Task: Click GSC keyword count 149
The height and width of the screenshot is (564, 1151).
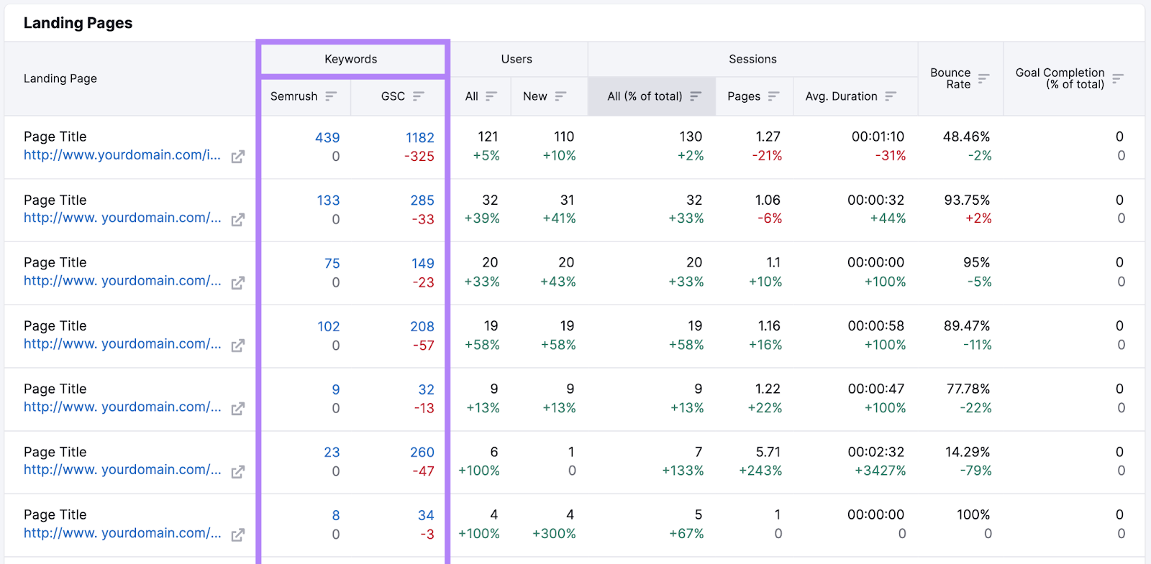Action: (423, 264)
